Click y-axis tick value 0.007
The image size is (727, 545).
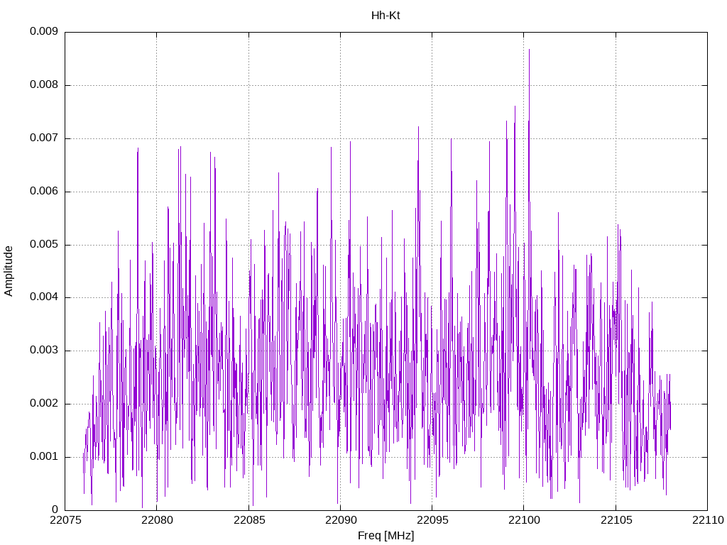click(x=43, y=138)
